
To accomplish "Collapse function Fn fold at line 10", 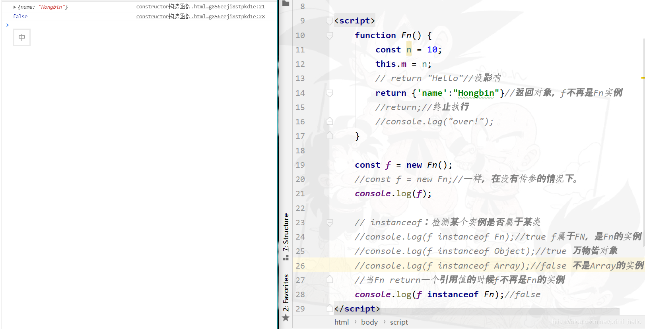I will (x=330, y=35).
